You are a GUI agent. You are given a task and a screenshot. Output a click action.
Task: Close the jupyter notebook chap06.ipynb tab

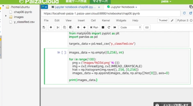click(99, 7)
